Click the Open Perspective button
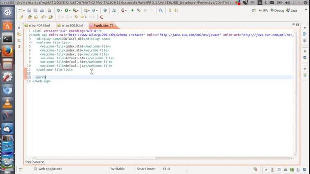 (254, 10)
